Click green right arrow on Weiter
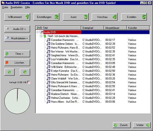This screenshot has width=153, height=131. click(x=148, y=125)
